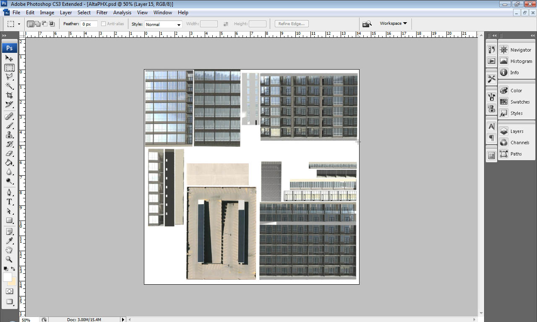
Task: Select the Eyedropper tool
Action: [x=9, y=241]
